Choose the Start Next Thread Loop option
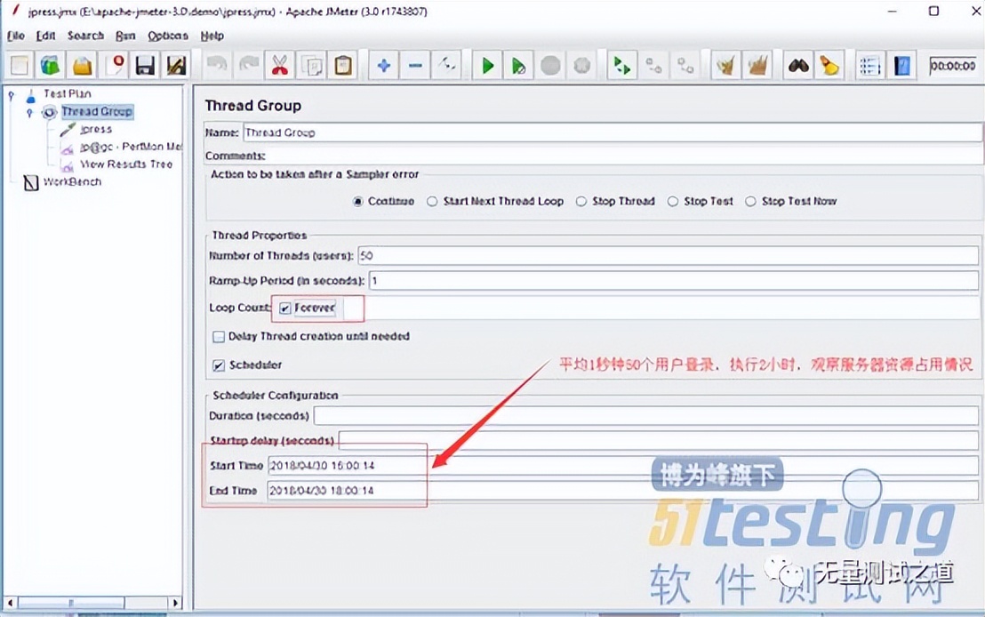The height and width of the screenshot is (617, 985). pos(431,202)
